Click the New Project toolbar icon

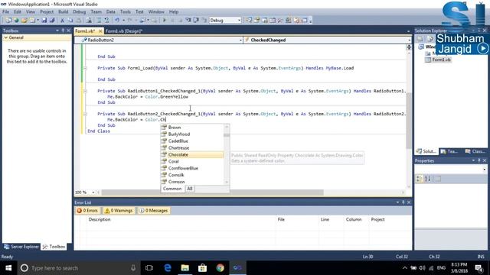click(8, 21)
